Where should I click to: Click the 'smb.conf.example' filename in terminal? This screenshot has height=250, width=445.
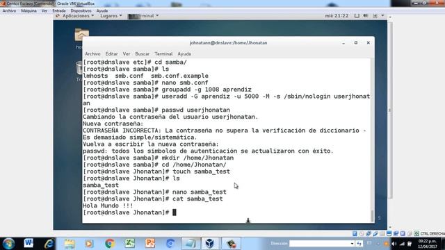click(x=179, y=76)
